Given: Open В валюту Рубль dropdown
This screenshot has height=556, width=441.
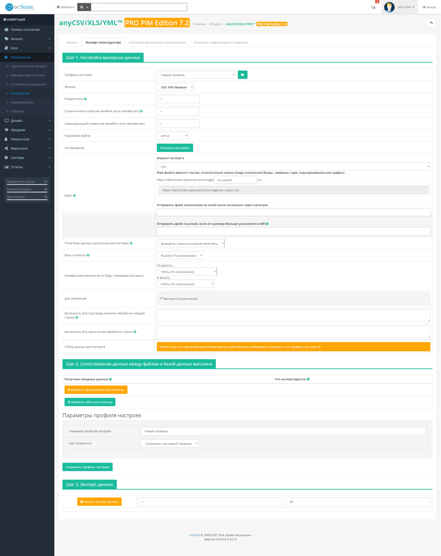Looking at the screenshot, I should point(186,284).
